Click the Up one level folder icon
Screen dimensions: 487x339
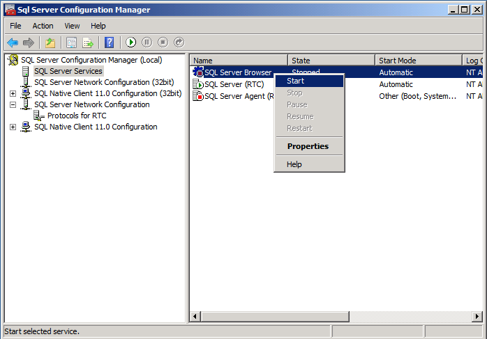(50, 42)
